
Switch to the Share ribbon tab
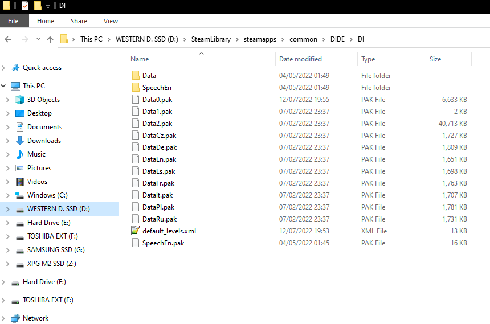[79, 21]
